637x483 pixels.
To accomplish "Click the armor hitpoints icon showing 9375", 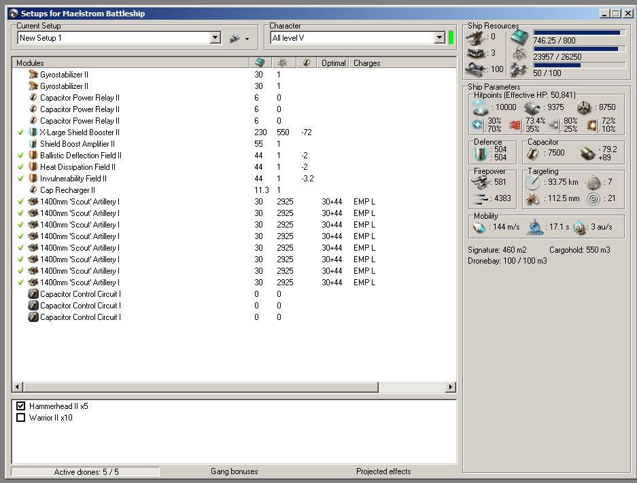I will click(x=532, y=107).
